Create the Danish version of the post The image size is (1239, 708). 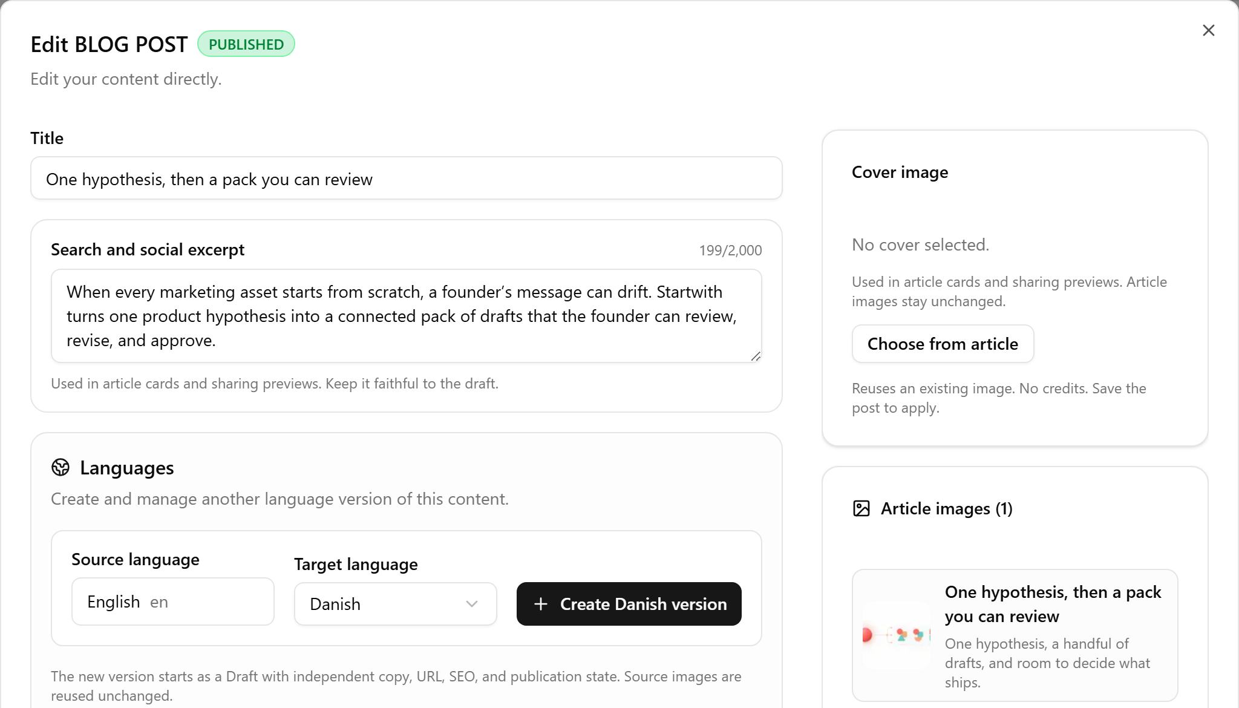pos(629,604)
